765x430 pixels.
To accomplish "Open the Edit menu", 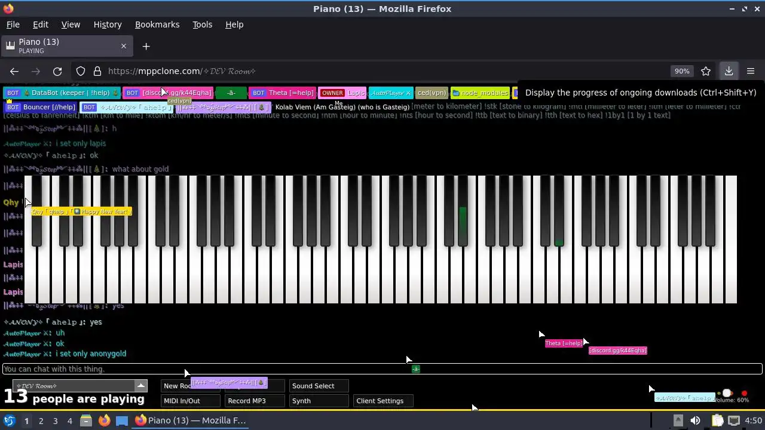I will (x=41, y=24).
